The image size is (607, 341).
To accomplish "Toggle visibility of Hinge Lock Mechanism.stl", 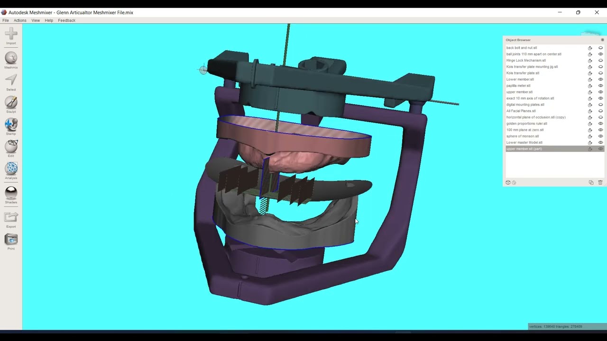I will pyautogui.click(x=600, y=61).
